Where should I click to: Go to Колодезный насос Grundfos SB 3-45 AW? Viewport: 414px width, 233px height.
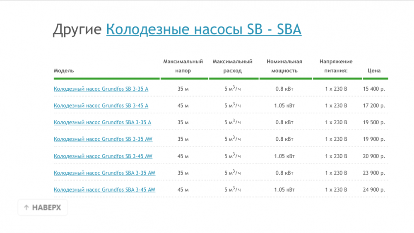point(103,156)
